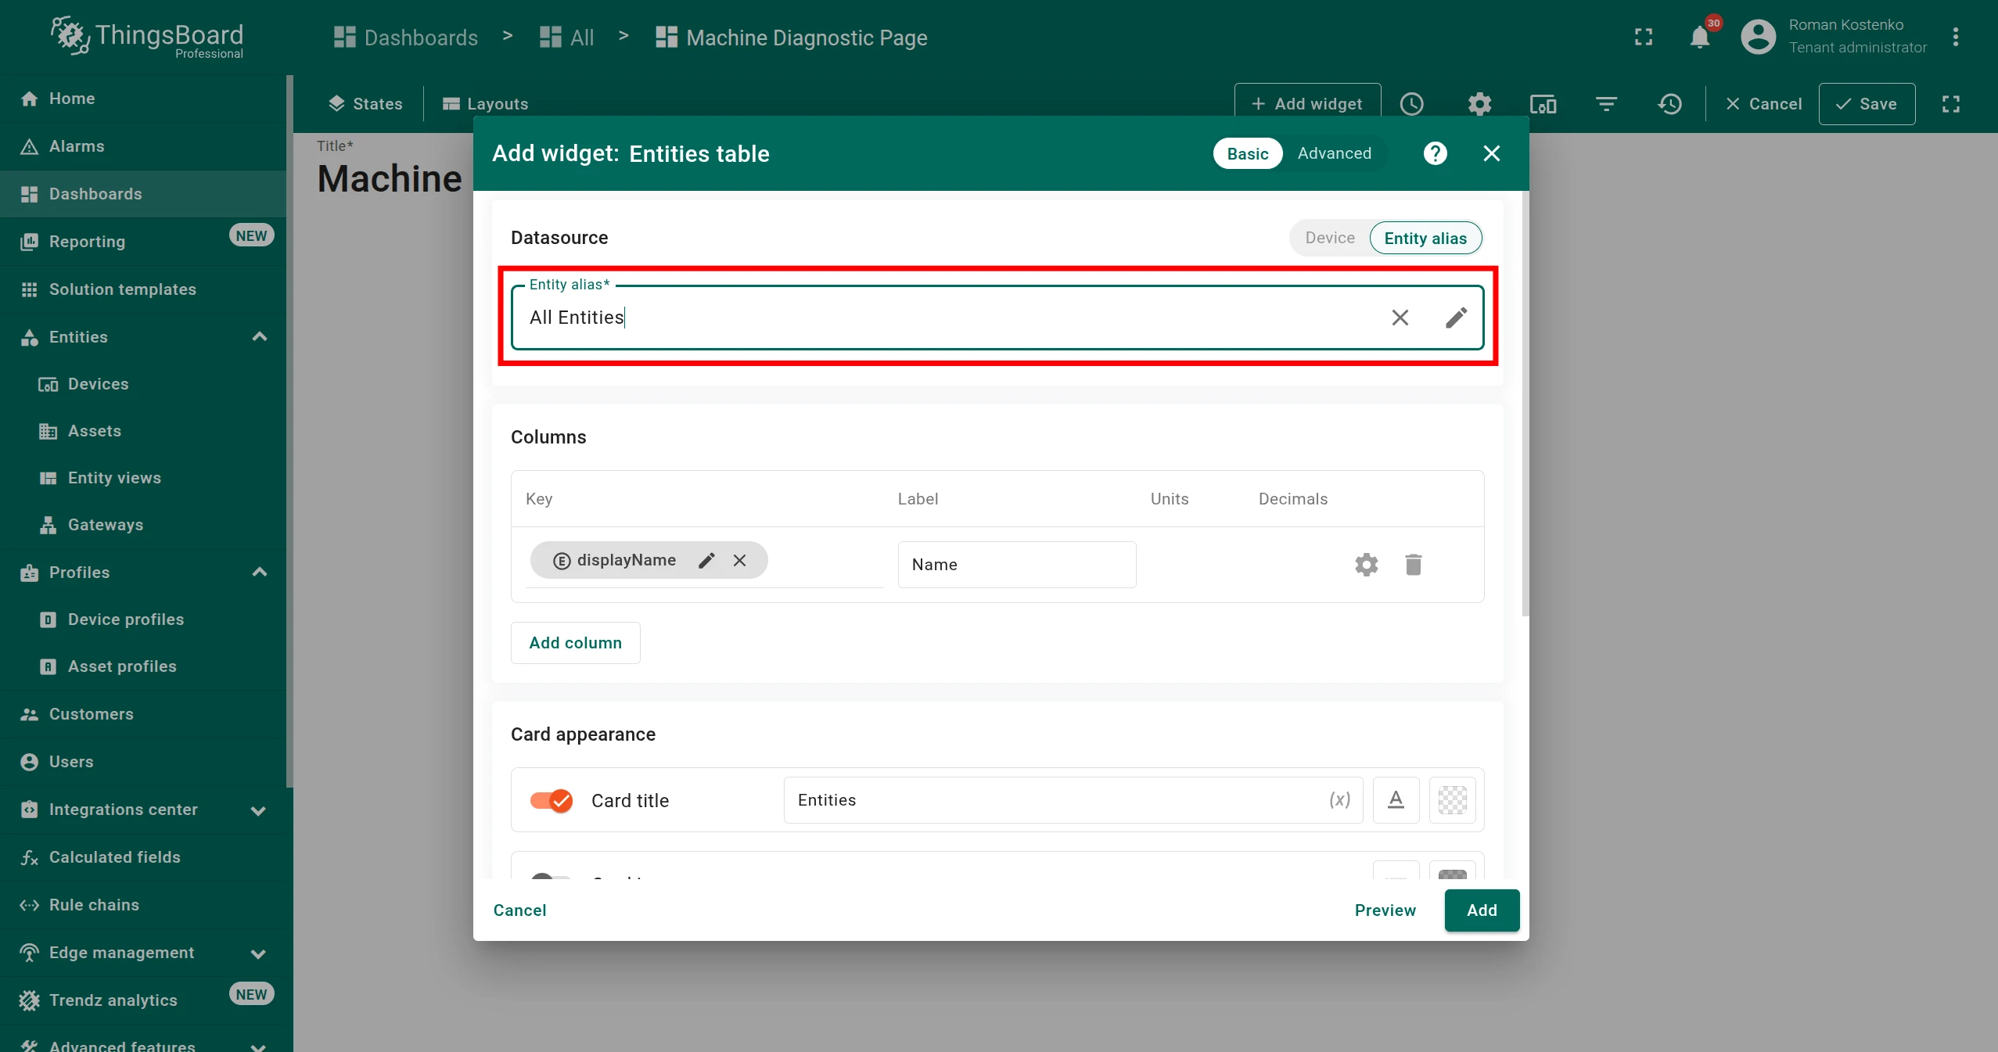
Task: Toggle the Card title switch
Action: coord(552,800)
